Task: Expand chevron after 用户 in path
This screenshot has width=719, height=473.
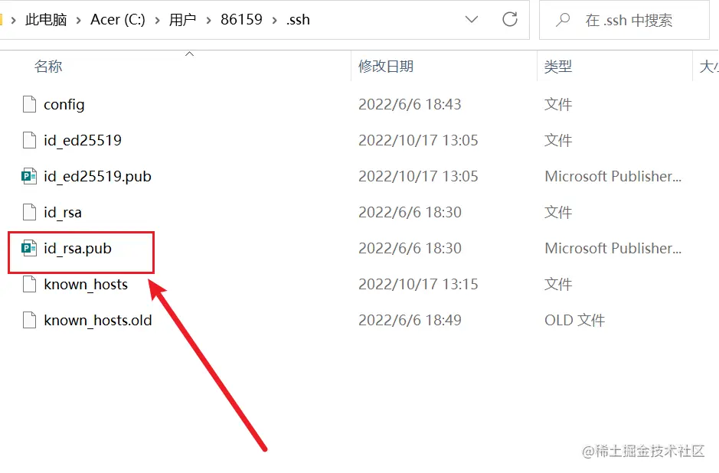Action: (x=208, y=20)
